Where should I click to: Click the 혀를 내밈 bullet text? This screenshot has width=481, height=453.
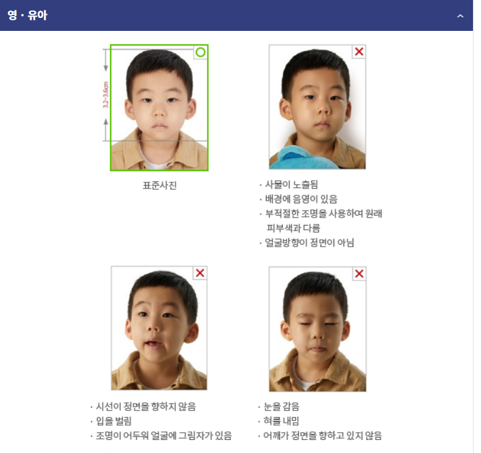tap(281, 421)
